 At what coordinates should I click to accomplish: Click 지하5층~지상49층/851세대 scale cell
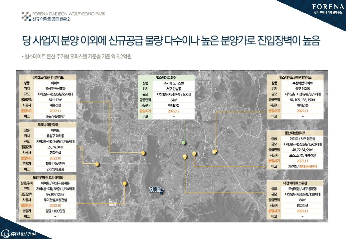[x=302, y=94]
